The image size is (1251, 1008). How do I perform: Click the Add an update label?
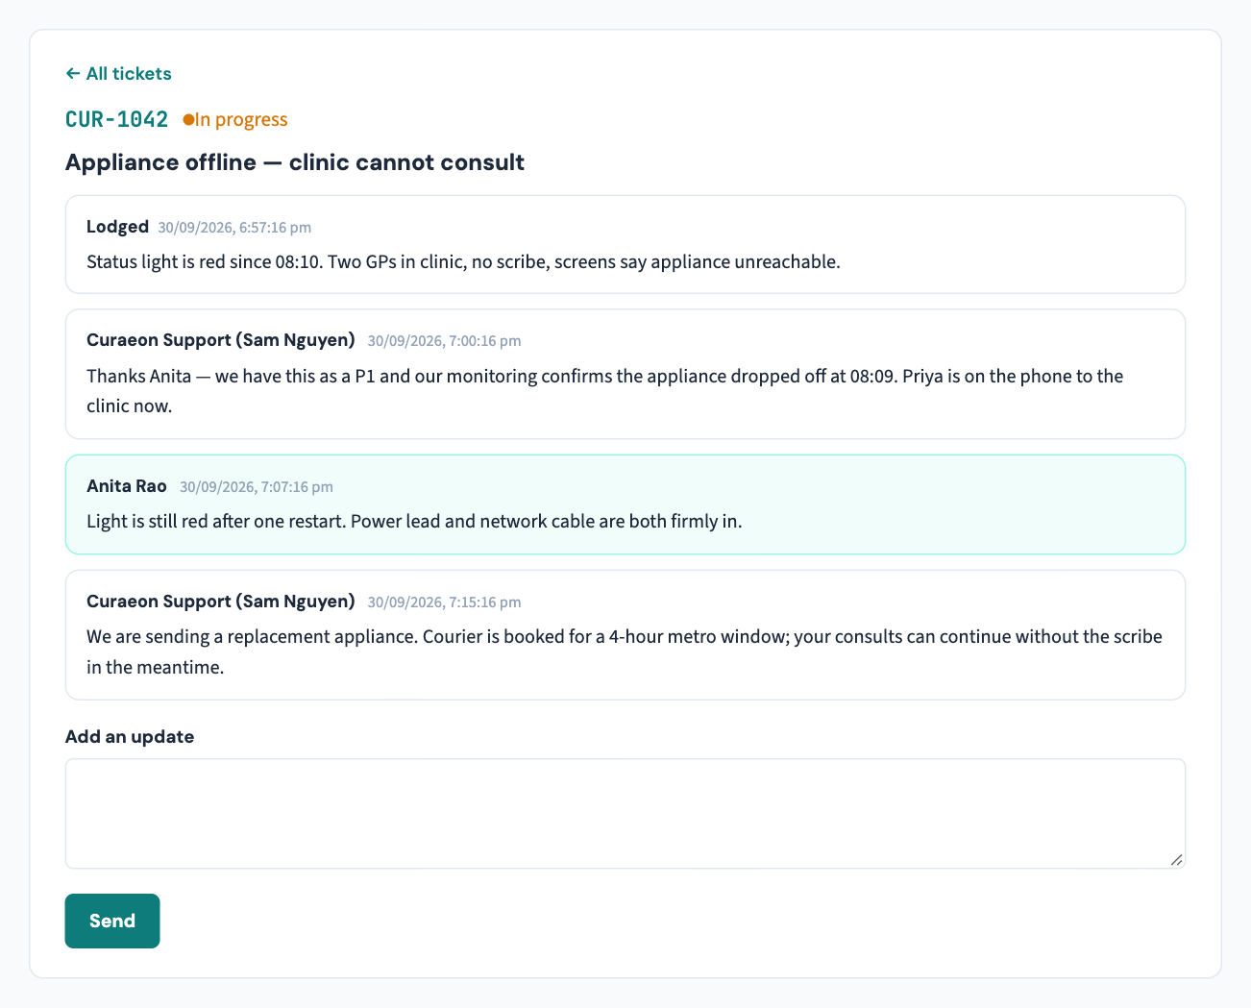click(x=130, y=737)
